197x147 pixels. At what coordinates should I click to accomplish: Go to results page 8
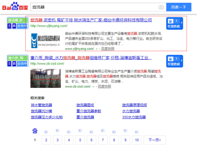click(114, 140)
